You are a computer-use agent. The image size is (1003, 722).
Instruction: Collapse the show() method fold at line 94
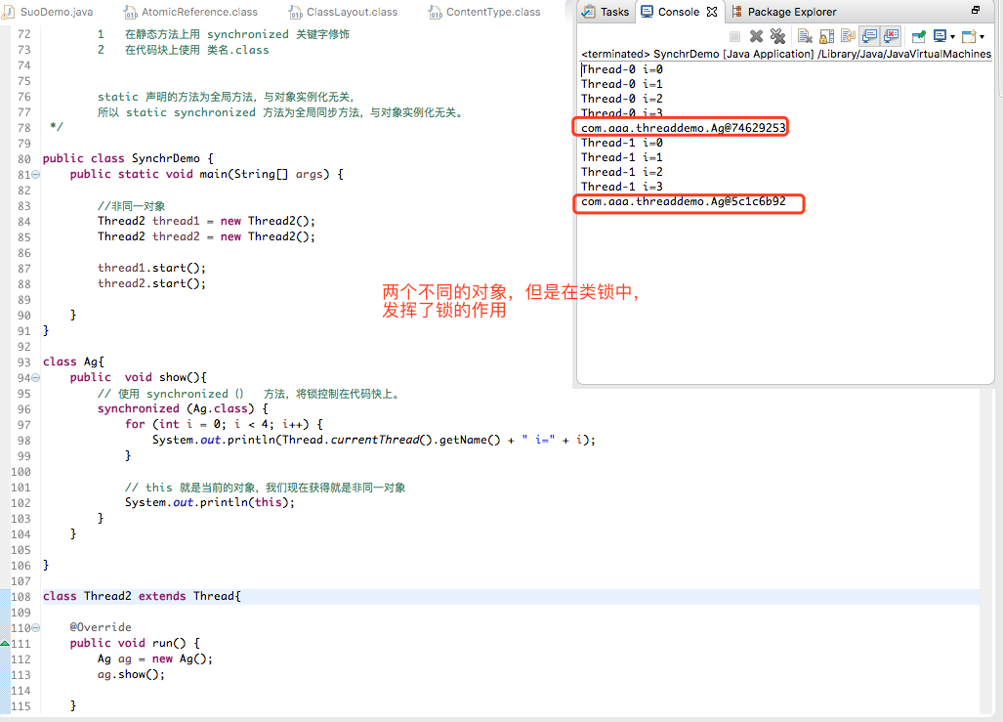pyautogui.click(x=36, y=378)
